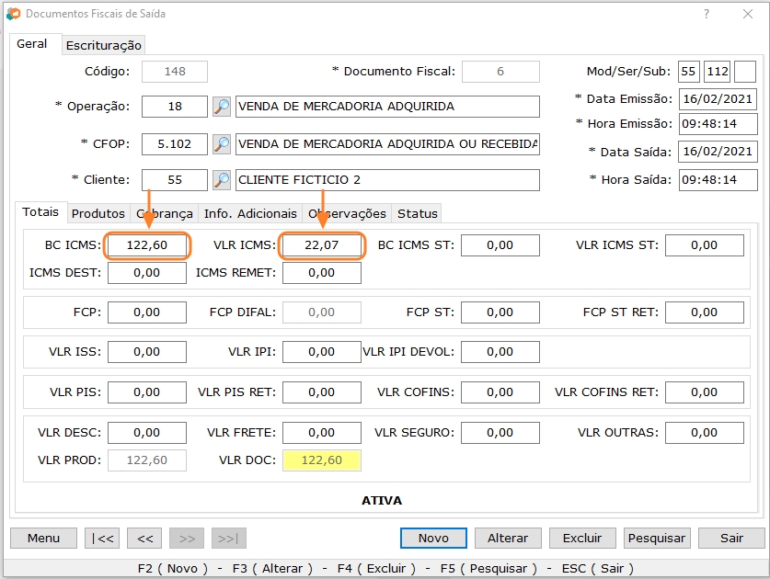The image size is (770, 579).
Task: Click the FCP ST field
Action: pos(500,312)
